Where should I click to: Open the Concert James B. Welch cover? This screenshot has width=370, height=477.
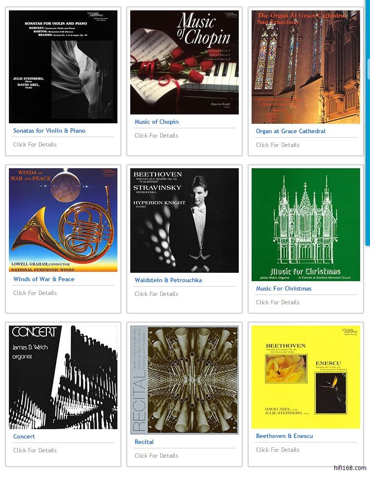click(x=63, y=377)
